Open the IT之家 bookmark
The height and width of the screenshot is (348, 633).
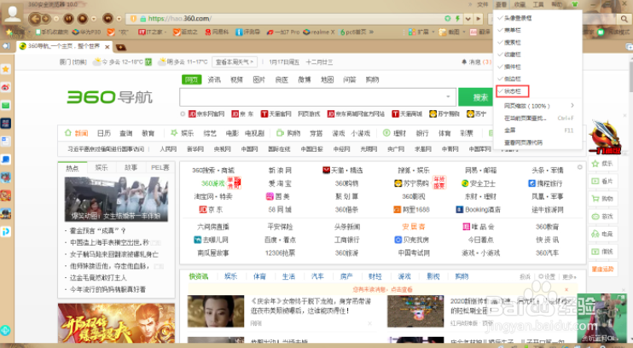[151, 32]
